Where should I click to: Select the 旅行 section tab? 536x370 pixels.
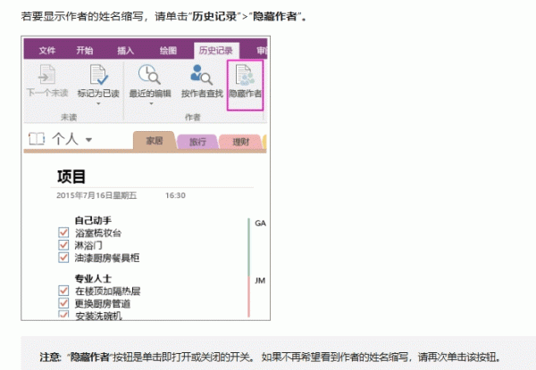pyautogui.click(x=197, y=142)
